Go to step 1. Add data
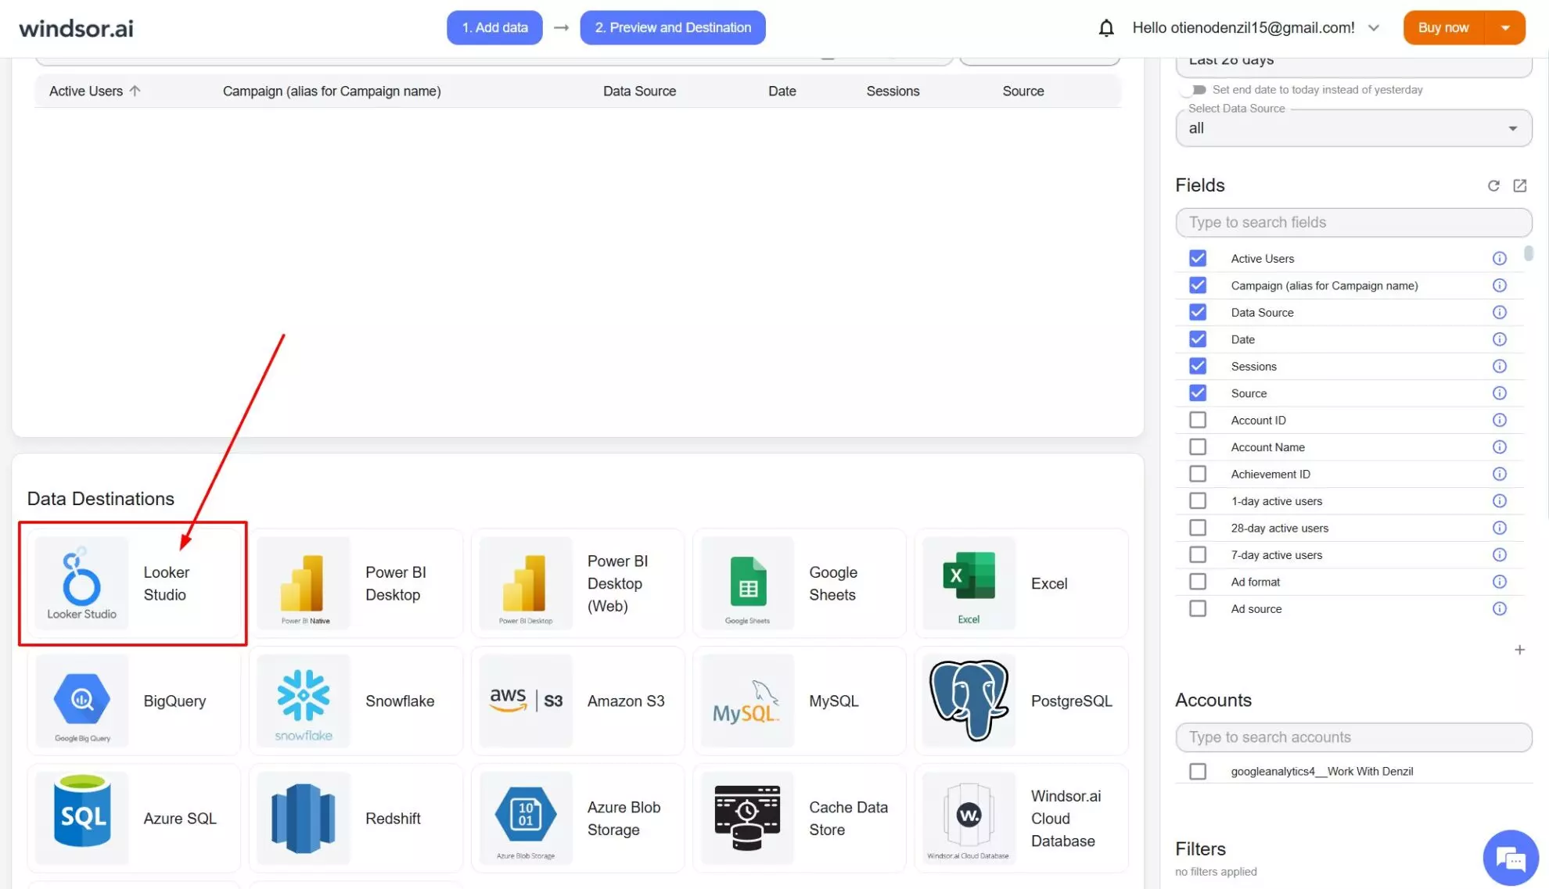Viewport: 1549px width, 889px height. (494, 27)
